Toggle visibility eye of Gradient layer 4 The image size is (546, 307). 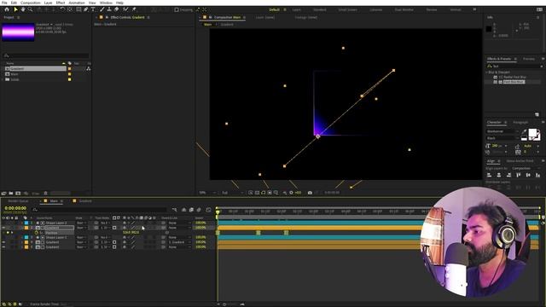click(x=3, y=242)
